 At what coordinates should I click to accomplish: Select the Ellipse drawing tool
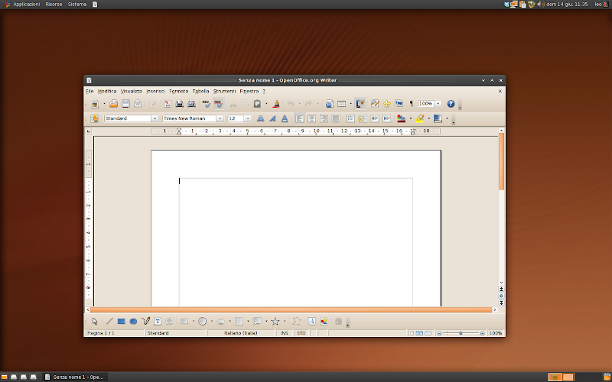(x=133, y=322)
